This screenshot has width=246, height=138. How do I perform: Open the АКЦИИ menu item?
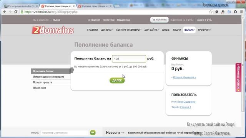(177, 30)
